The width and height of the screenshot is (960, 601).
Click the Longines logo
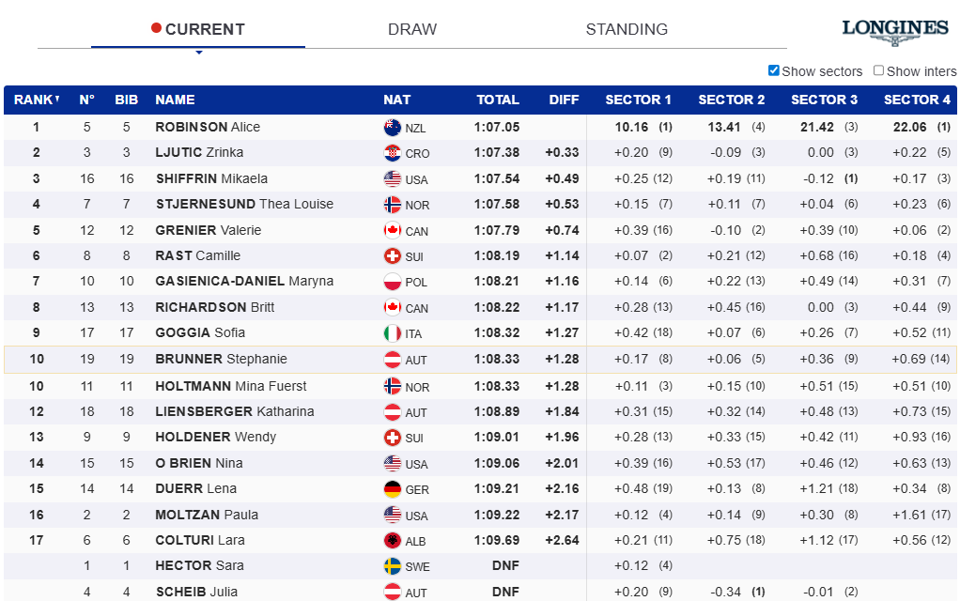click(x=894, y=31)
